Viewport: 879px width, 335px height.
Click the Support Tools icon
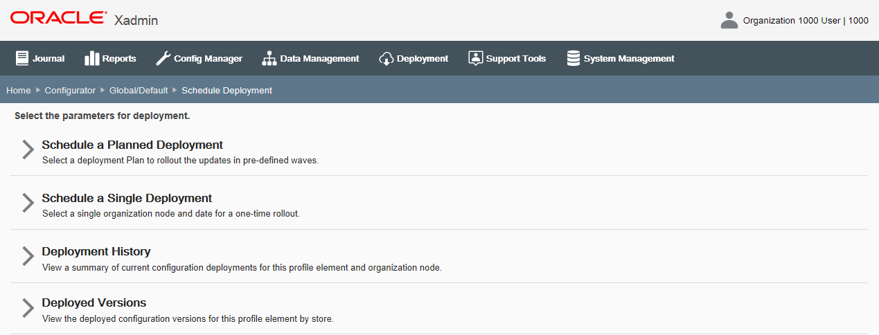[x=475, y=58]
